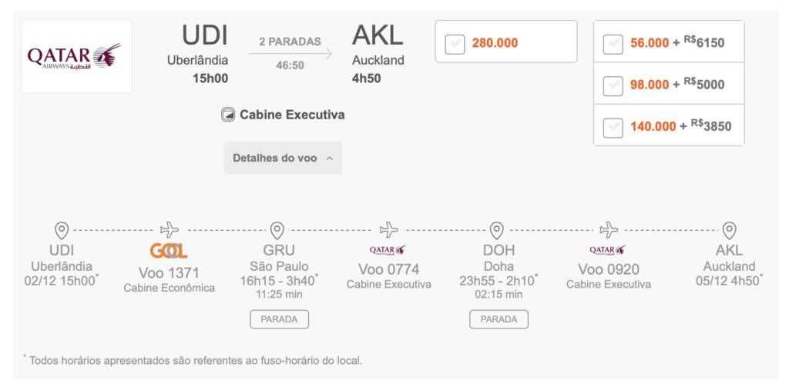Check the 280.000 miles option
789x387 pixels.
tap(455, 44)
